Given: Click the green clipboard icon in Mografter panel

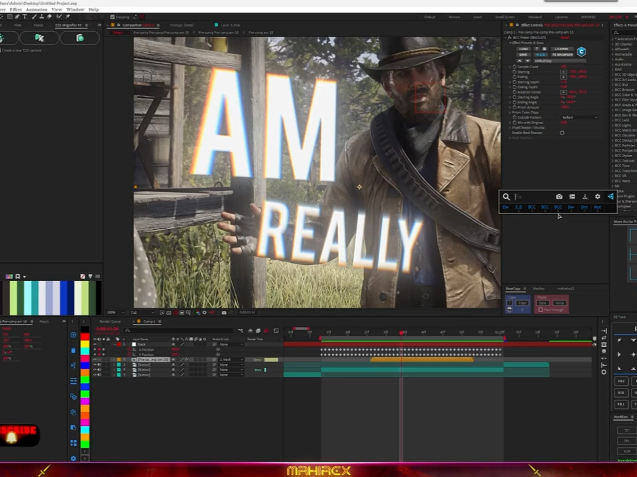Looking at the screenshot, I should 80,38.
